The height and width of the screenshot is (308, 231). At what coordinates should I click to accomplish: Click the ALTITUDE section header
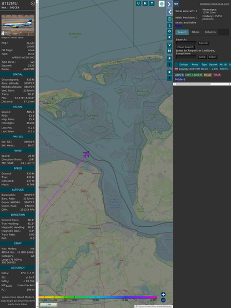[x=18, y=190]
